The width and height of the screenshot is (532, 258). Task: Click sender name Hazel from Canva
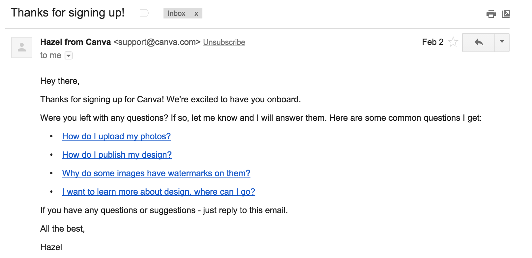tap(75, 42)
